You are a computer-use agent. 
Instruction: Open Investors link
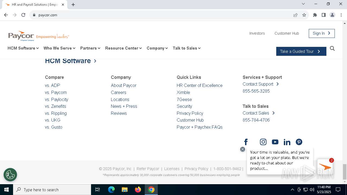click(x=257, y=33)
